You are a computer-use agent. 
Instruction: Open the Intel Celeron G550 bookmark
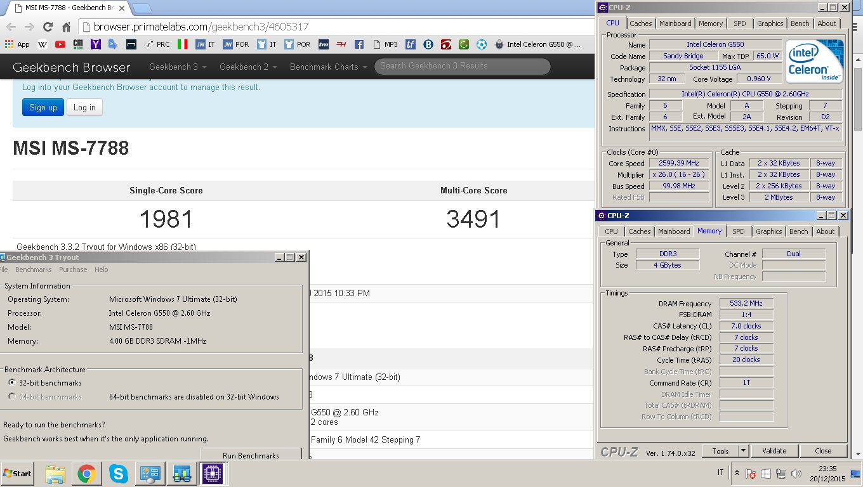point(537,44)
